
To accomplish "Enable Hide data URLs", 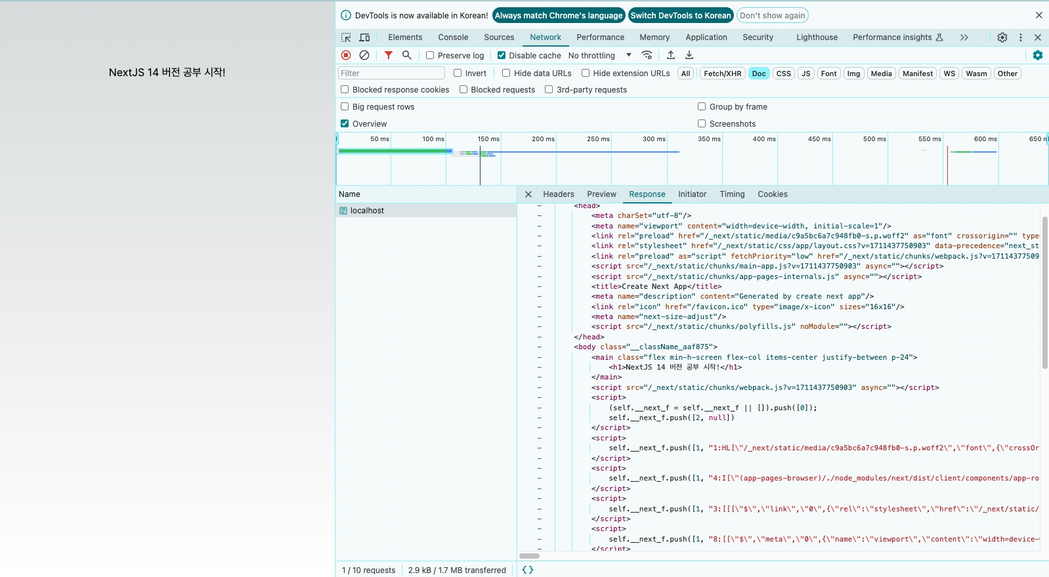I will 506,73.
